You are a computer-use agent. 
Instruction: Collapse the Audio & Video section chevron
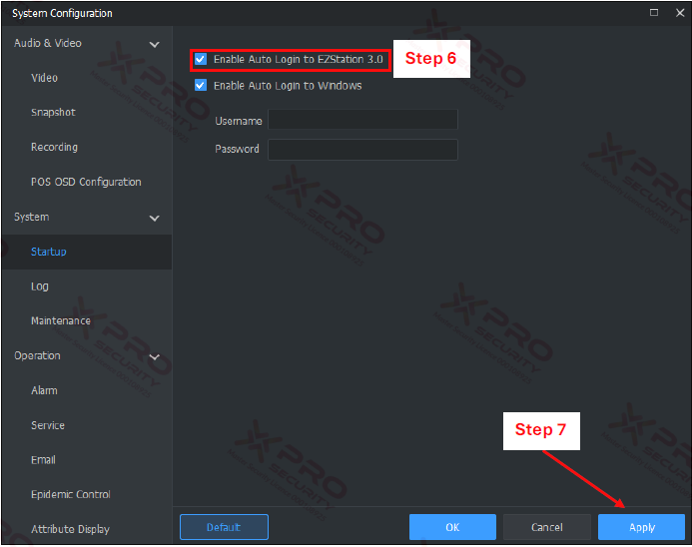click(155, 44)
